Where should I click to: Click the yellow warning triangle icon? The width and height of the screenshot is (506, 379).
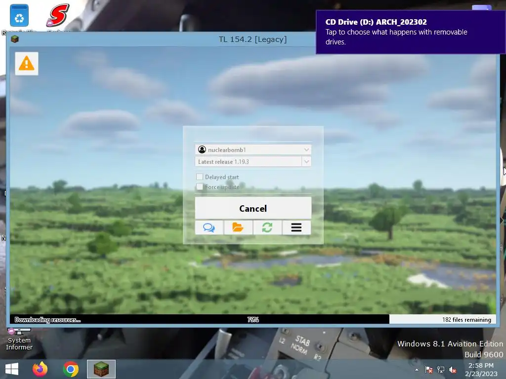pyautogui.click(x=27, y=64)
